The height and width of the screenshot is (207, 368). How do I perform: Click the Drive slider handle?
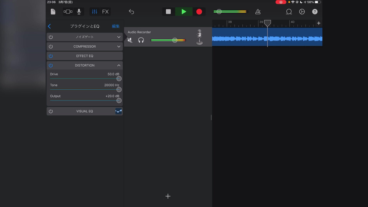119,79
